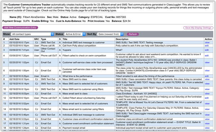Click the Add New Communication Entry button
Viewport: 216px width, 132px height.
pos(20,28)
